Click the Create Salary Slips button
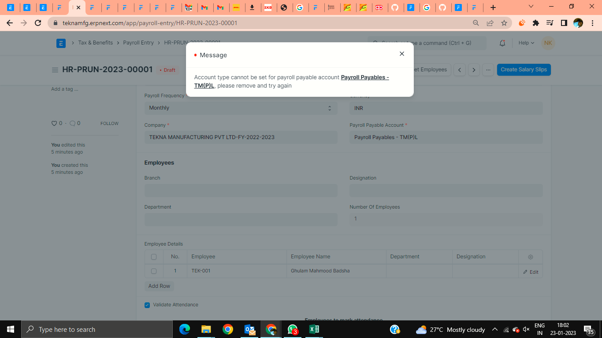602x338 pixels. [524, 70]
